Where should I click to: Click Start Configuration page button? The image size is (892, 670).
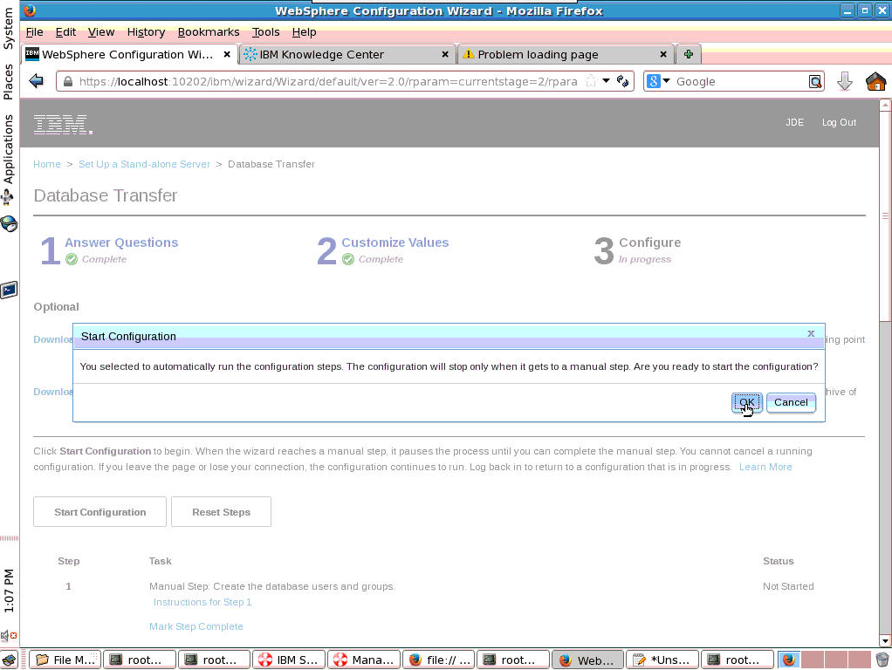[x=100, y=512]
